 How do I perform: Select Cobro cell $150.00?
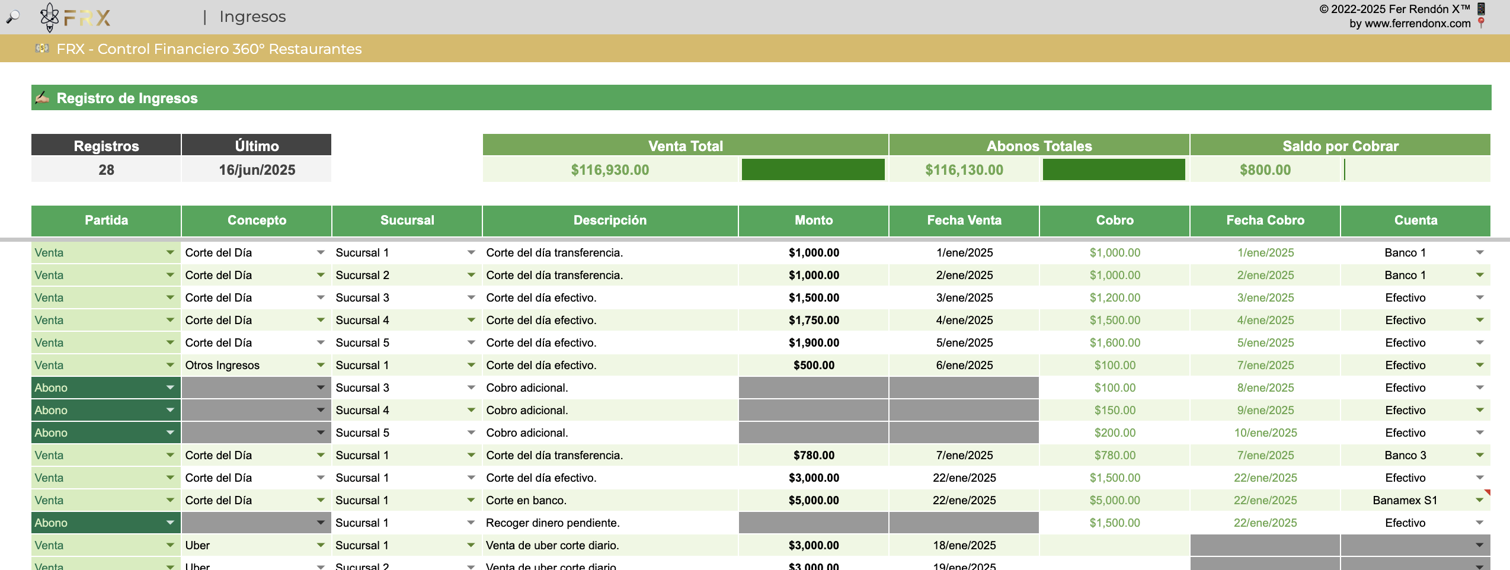pyautogui.click(x=1115, y=410)
